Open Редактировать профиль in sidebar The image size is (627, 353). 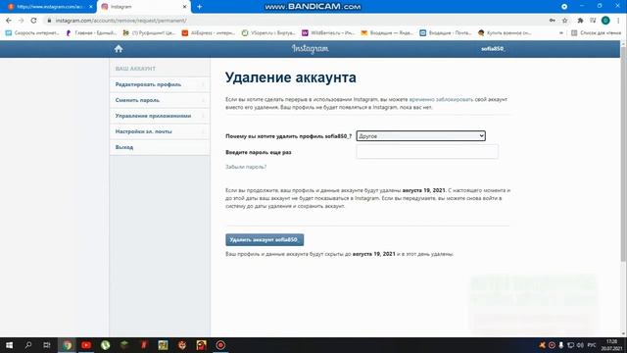[160, 84]
